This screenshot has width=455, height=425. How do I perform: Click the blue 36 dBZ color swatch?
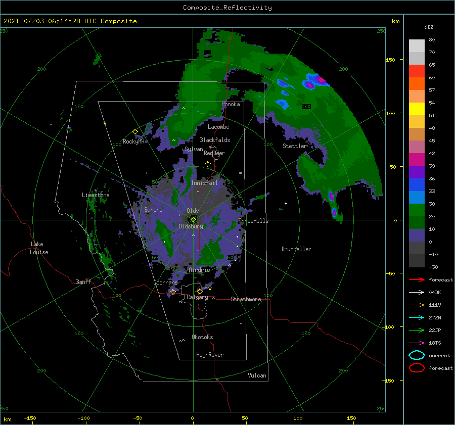(417, 184)
